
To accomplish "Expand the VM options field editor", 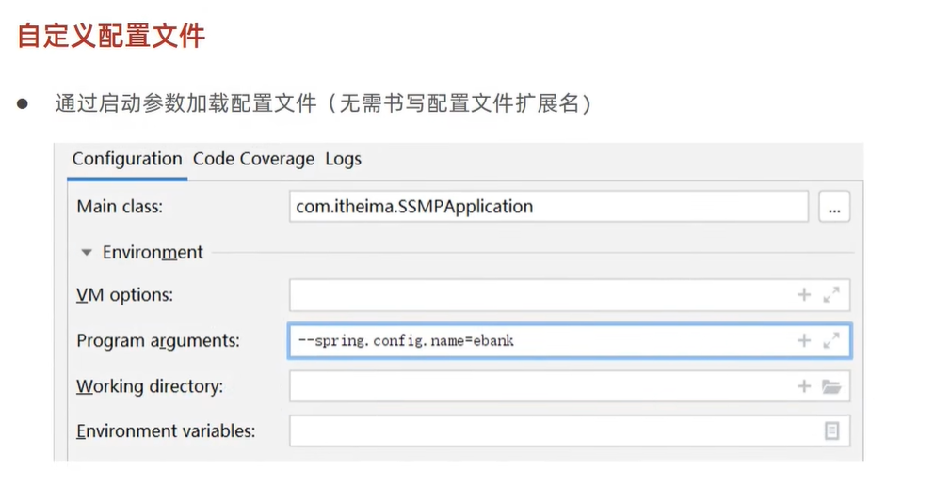I will (830, 295).
